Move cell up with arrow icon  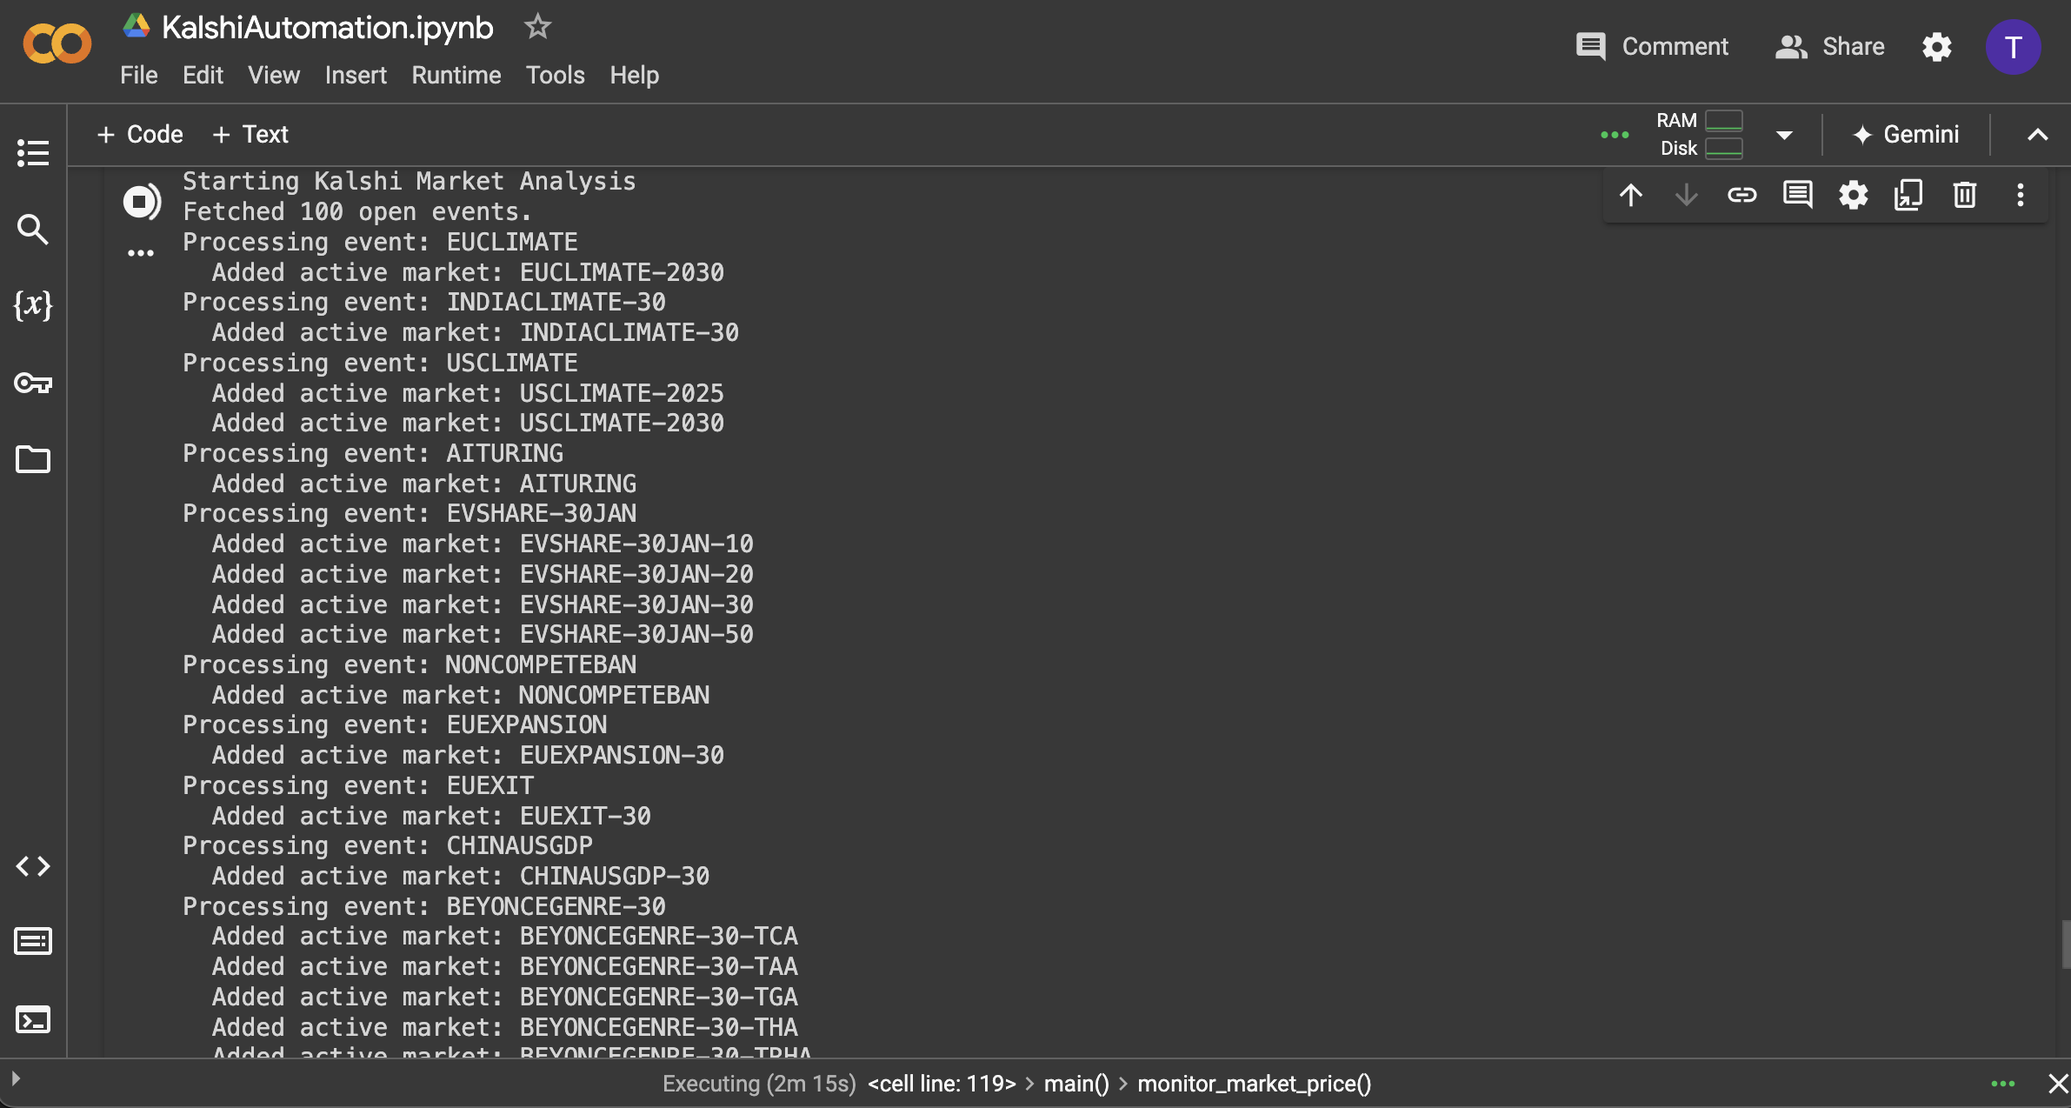click(1631, 195)
